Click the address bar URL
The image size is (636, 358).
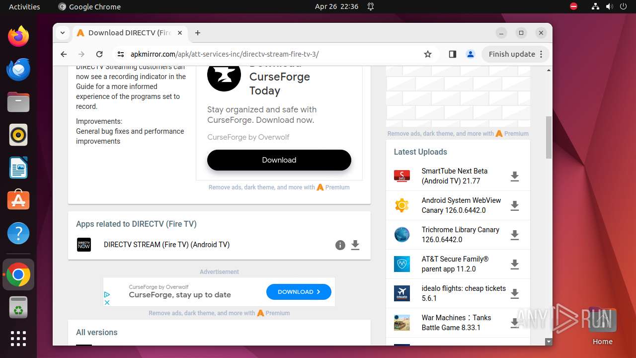tap(225, 54)
